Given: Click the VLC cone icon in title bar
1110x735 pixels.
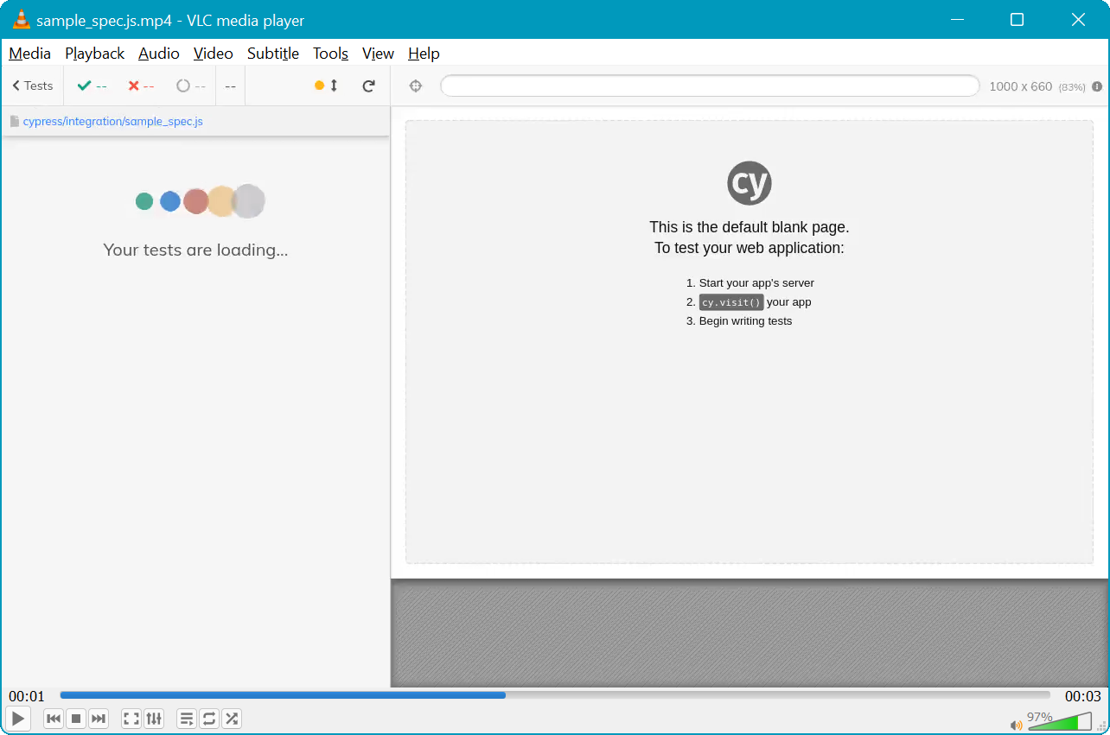Looking at the screenshot, I should (x=22, y=20).
